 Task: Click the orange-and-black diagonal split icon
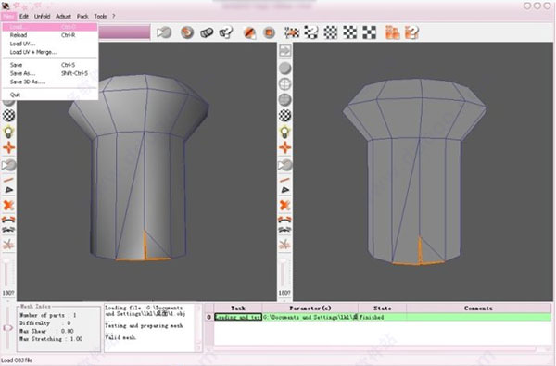(250, 32)
